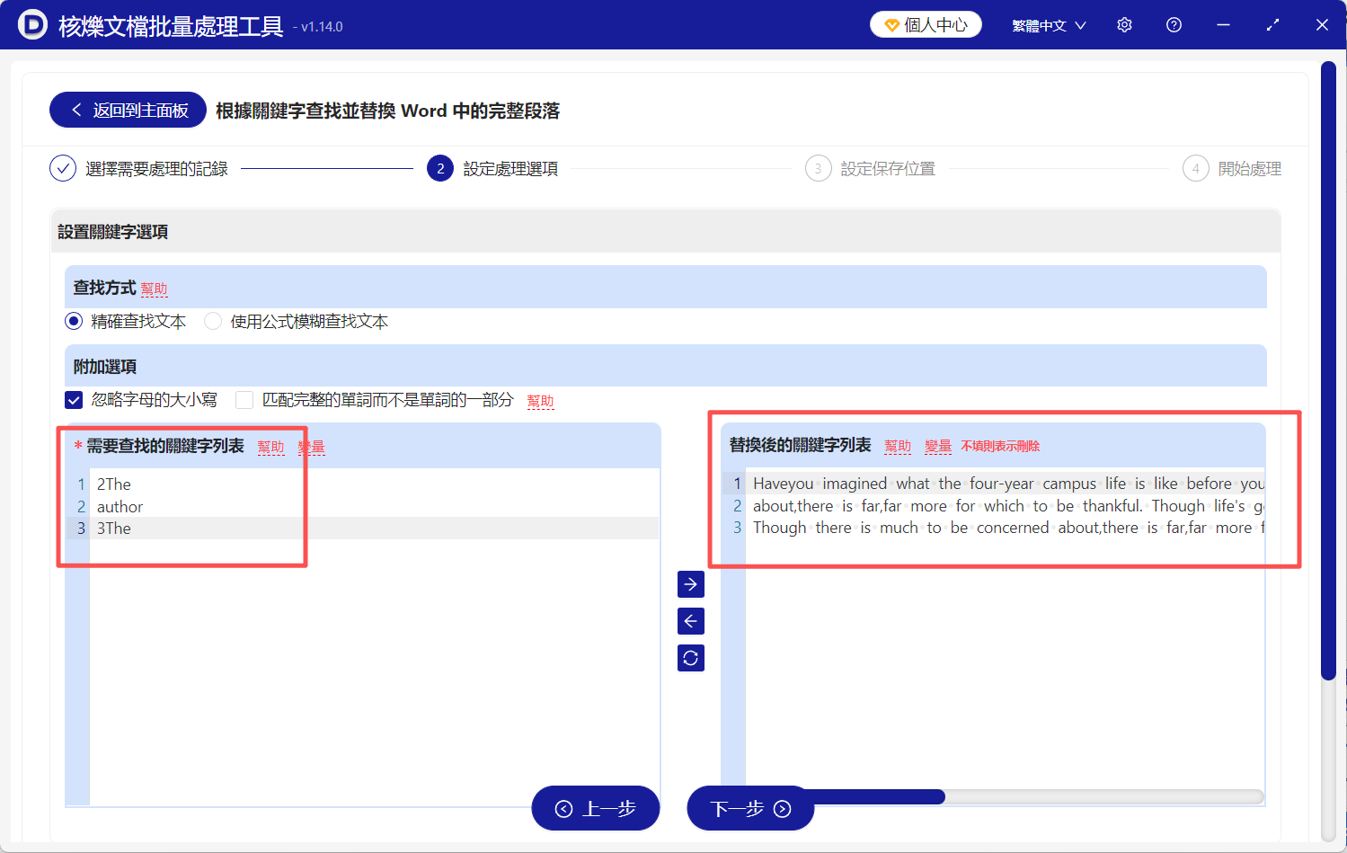Screen dimensions: 1347x853
Task: Open 幫助 link next to 查找方式
Action: (x=154, y=289)
